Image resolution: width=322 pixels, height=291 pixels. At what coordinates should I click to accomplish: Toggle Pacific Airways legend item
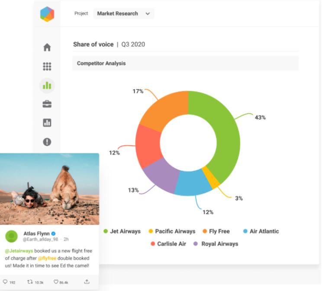pyautogui.click(x=171, y=231)
